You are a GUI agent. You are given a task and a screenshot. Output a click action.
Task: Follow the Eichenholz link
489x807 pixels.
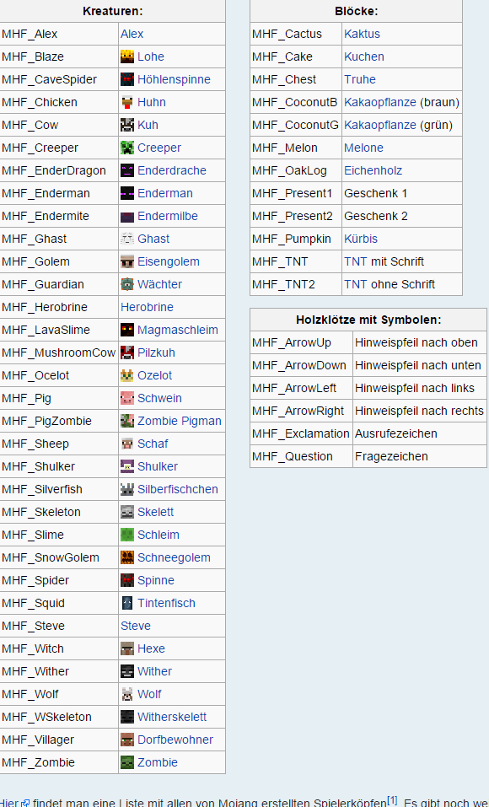point(373,170)
